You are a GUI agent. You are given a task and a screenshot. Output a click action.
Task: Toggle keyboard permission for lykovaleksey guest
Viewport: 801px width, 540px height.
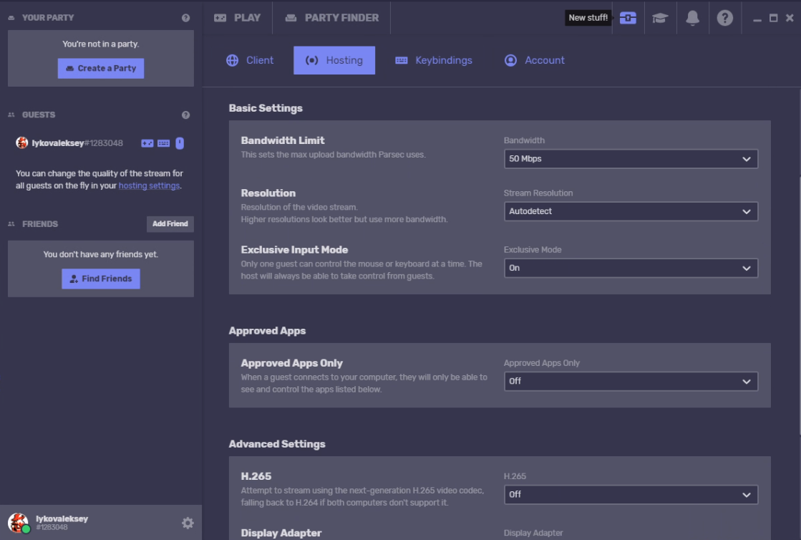[x=163, y=143]
